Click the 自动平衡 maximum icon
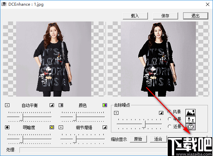213x156 pixels. click(x=52, y=105)
